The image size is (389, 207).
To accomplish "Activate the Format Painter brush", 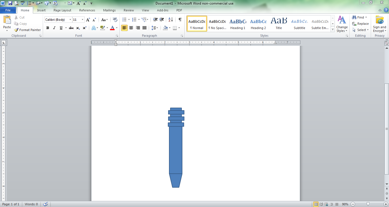I will click(27, 30).
